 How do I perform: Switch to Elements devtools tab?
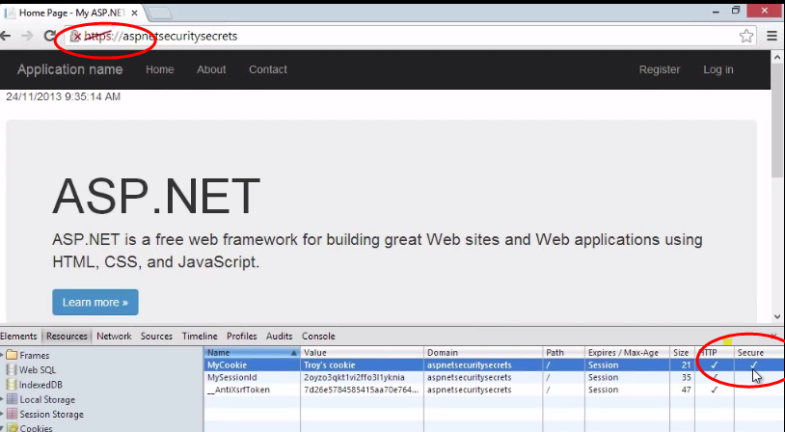point(18,337)
